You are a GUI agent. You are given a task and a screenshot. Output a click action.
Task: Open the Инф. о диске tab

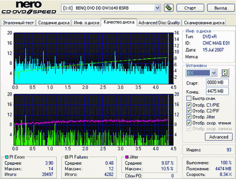87,23
